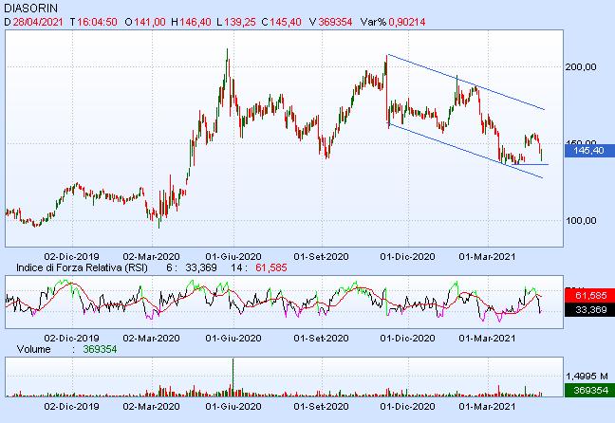Click 01-Set-2020 date on volume panel axis
The image size is (615, 423).
pos(321,406)
